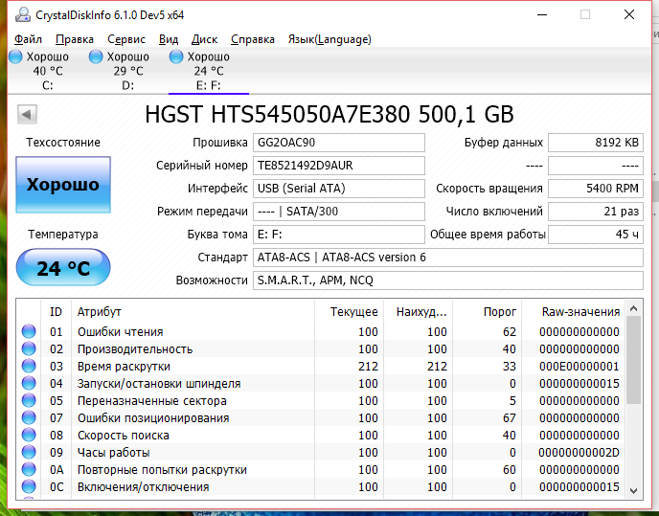Select the E: F: disk tab at 24 °C
659x516 pixels.
(x=209, y=71)
